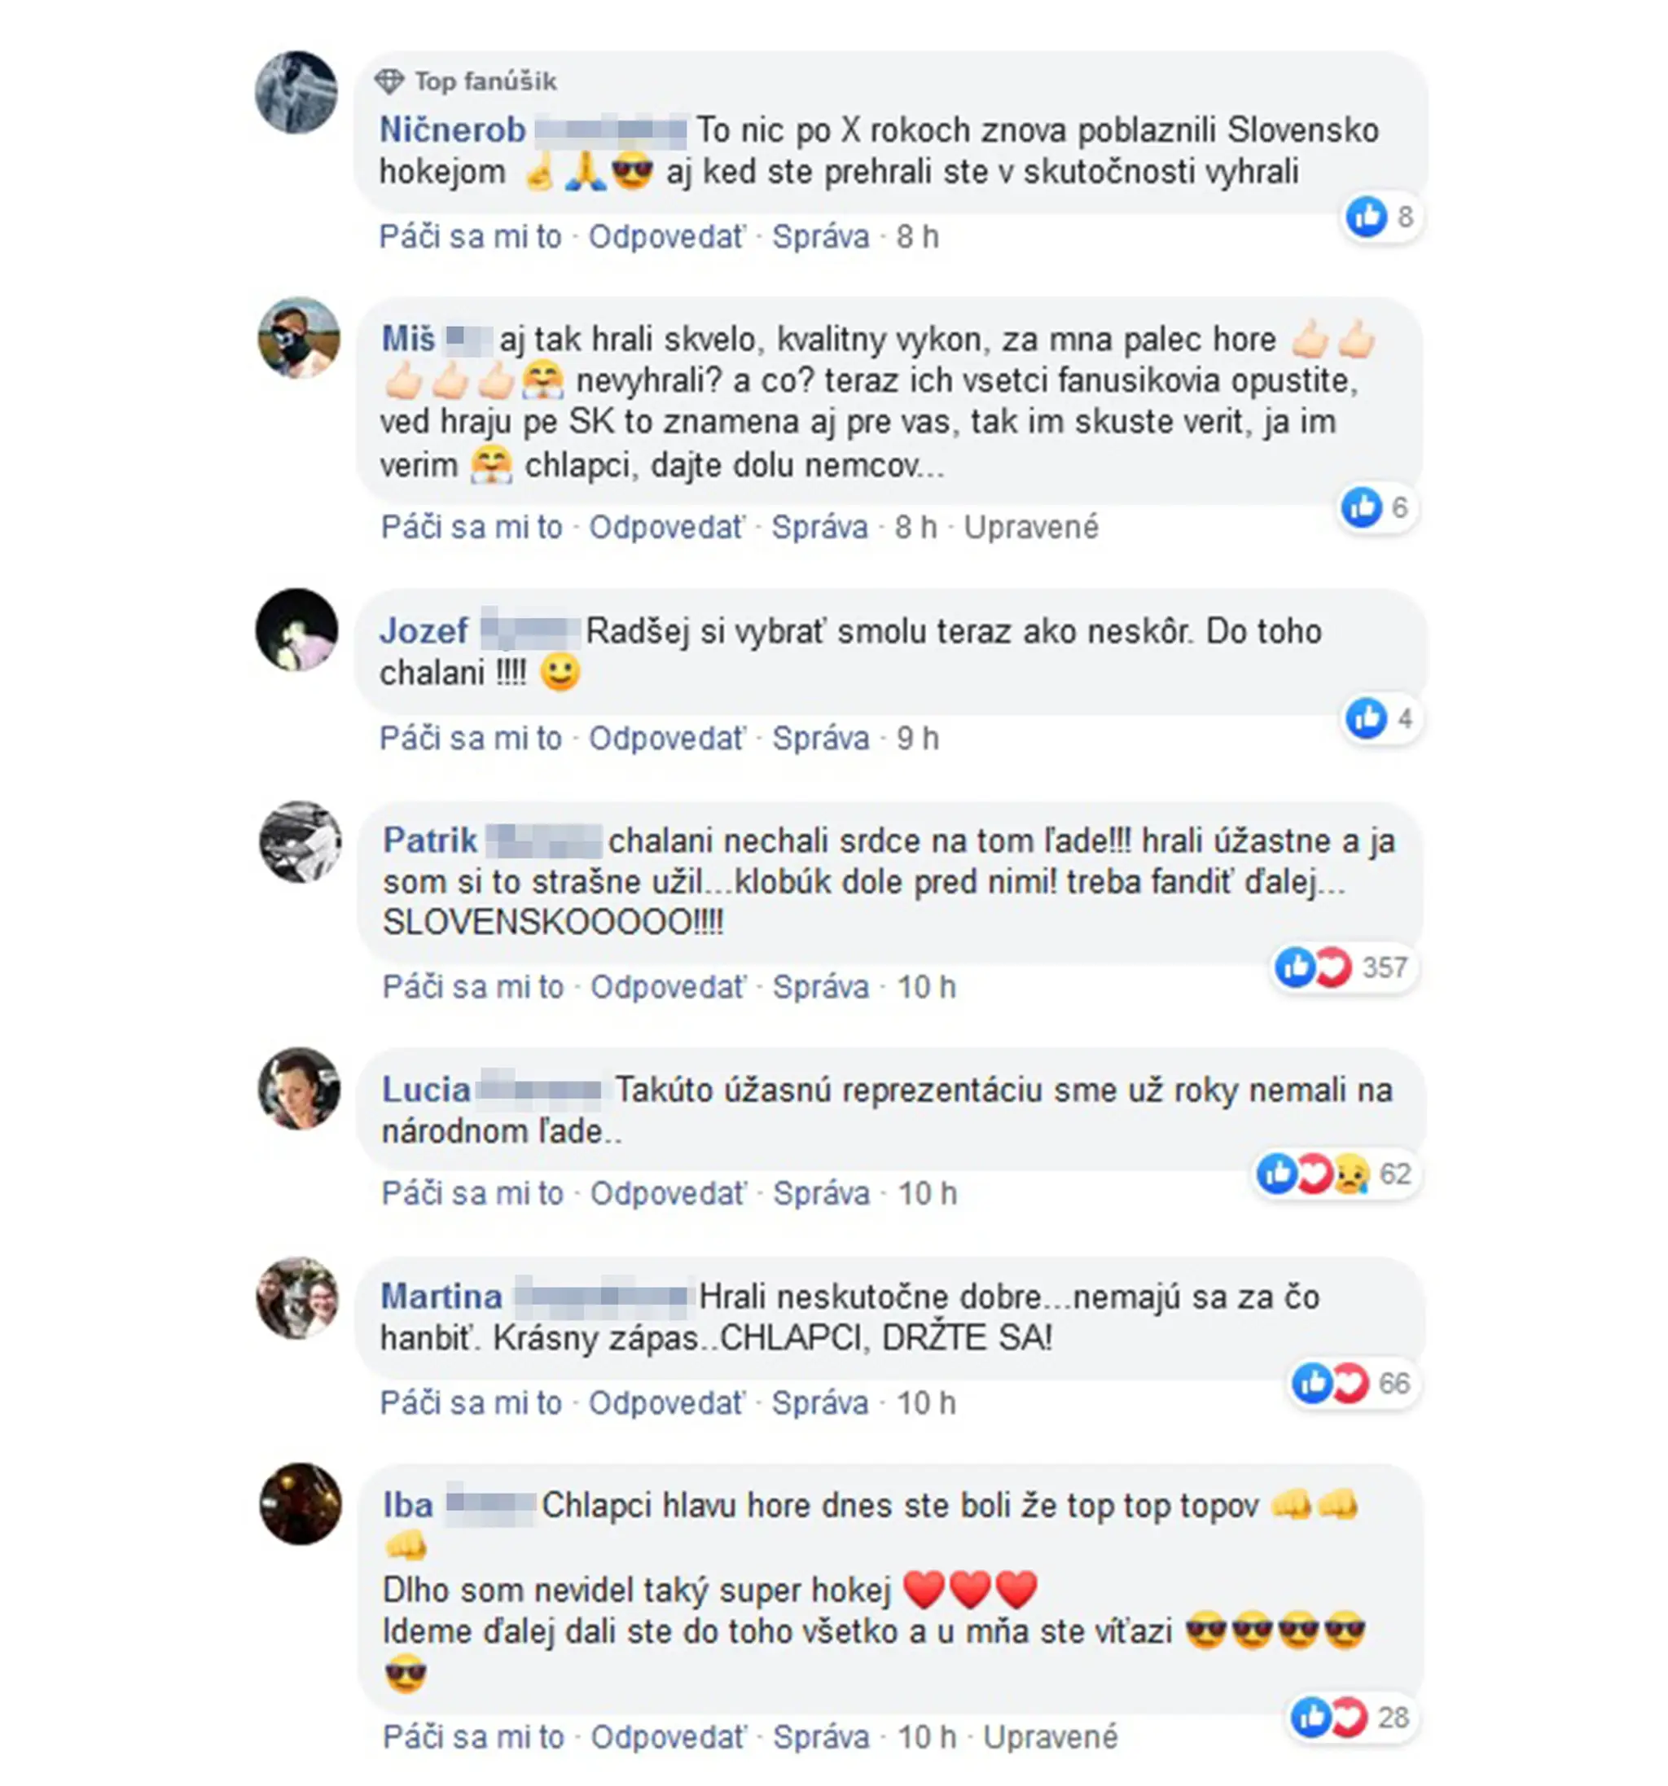
Task: Click the 10 h timestamp on Martina's comment
Action: click(926, 1403)
